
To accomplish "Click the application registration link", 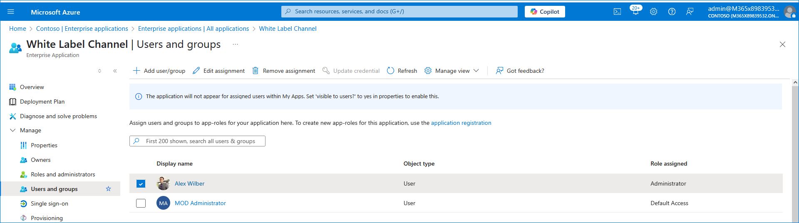I will click(x=461, y=123).
